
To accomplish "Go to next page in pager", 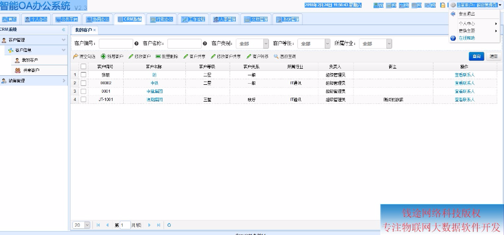I will [x=149, y=225].
